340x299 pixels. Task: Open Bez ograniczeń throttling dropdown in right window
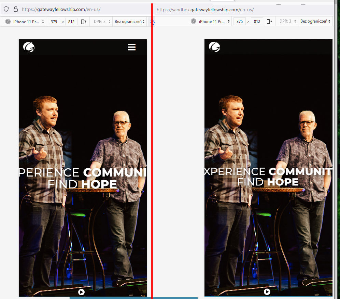(315, 21)
